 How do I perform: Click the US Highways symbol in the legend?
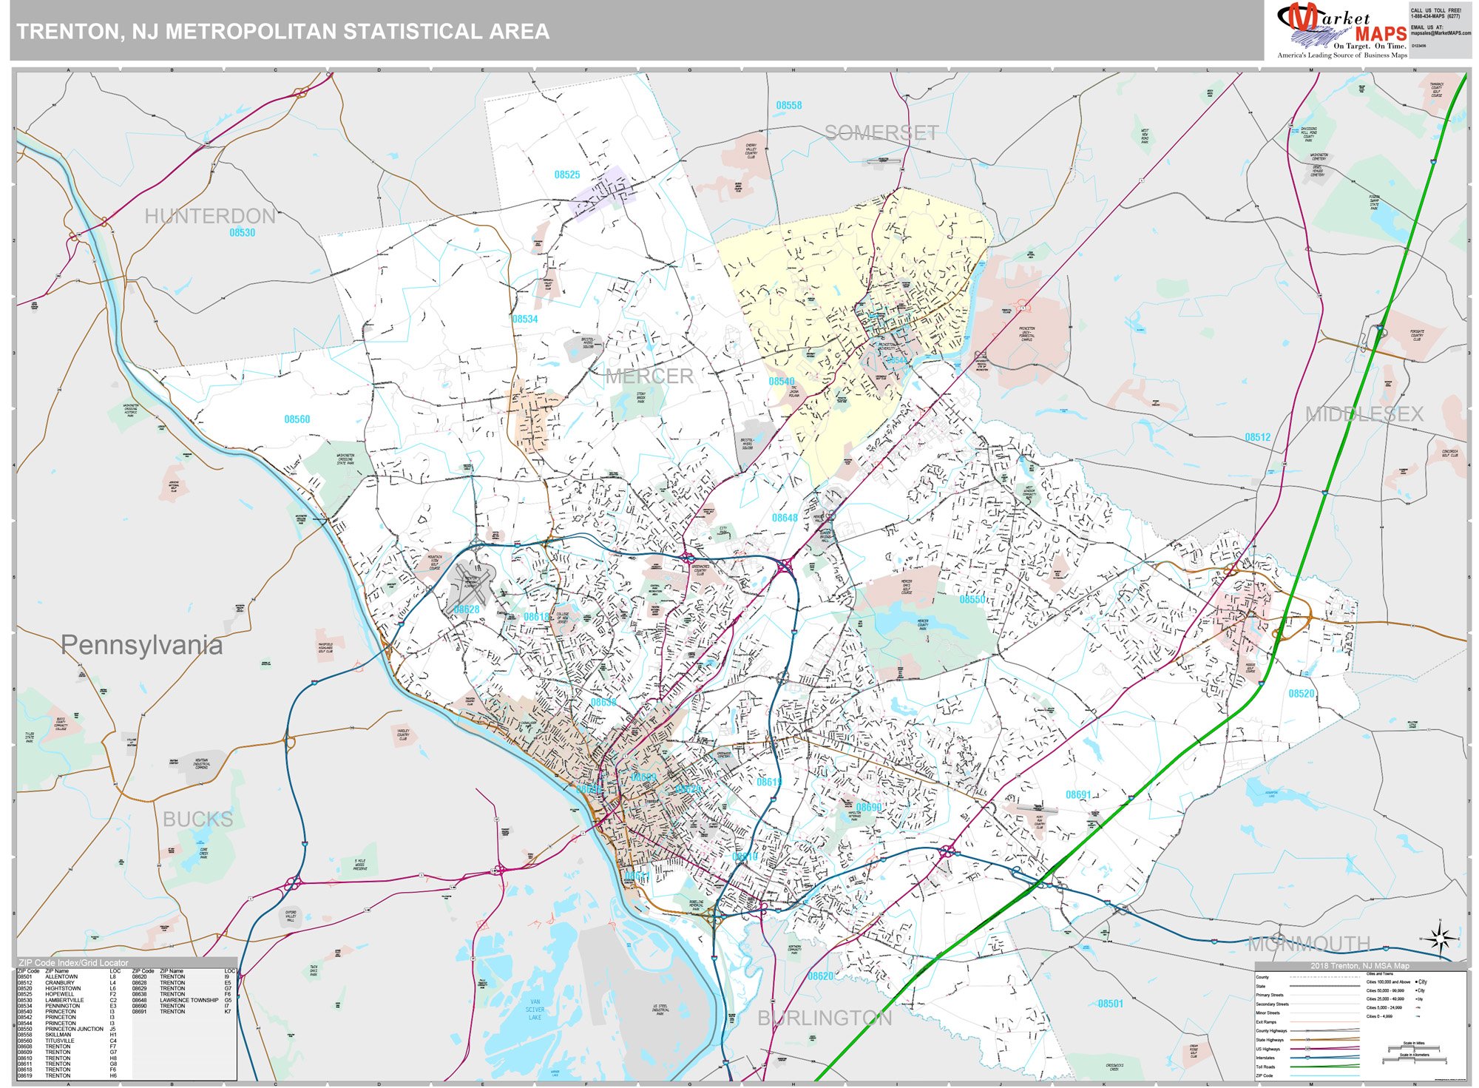[x=1325, y=1049]
